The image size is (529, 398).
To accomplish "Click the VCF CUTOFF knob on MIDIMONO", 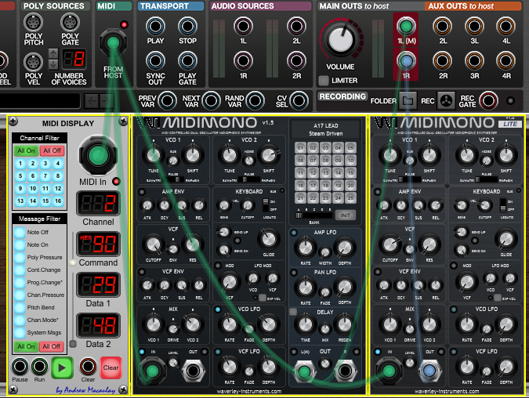I will 154,244.
